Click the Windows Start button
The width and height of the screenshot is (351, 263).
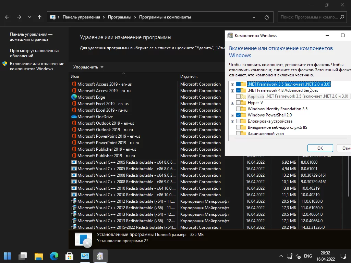8,256
